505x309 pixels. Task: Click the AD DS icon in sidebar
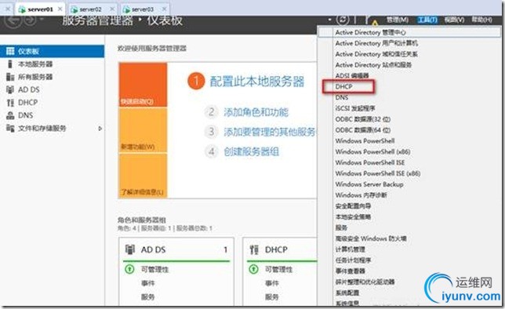pyautogui.click(x=10, y=89)
